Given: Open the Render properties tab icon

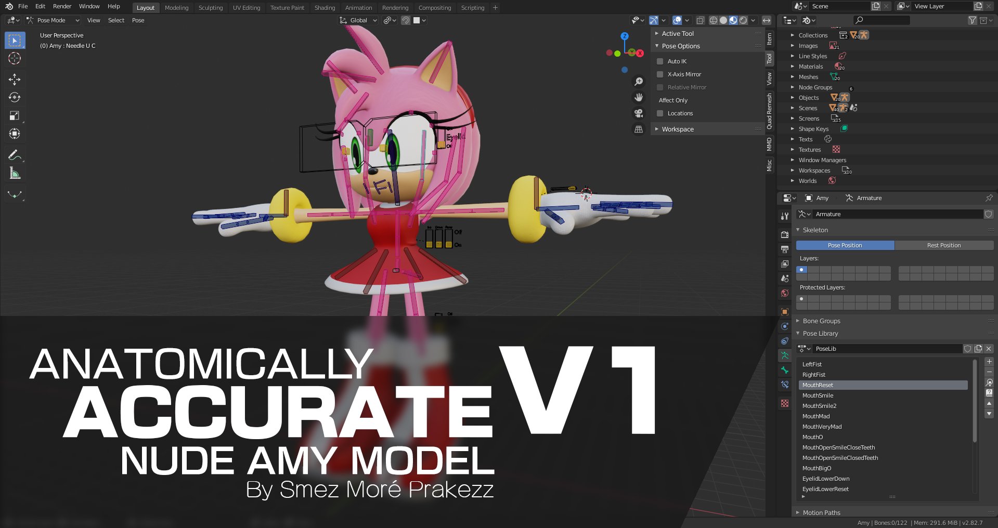Looking at the screenshot, I should pyautogui.click(x=785, y=235).
